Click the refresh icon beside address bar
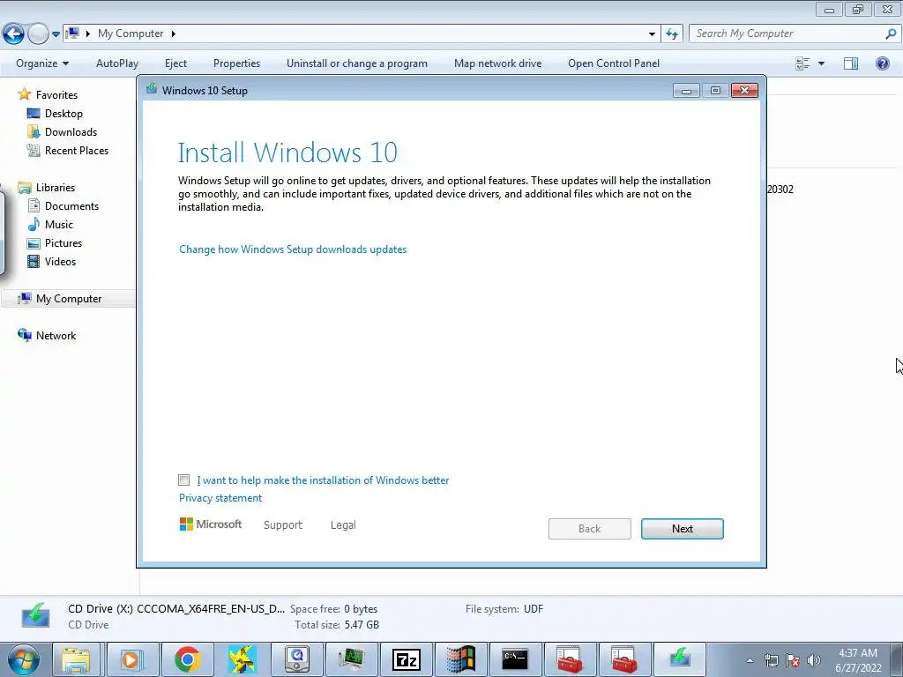Screen dimensions: 903x677 [x=672, y=34]
